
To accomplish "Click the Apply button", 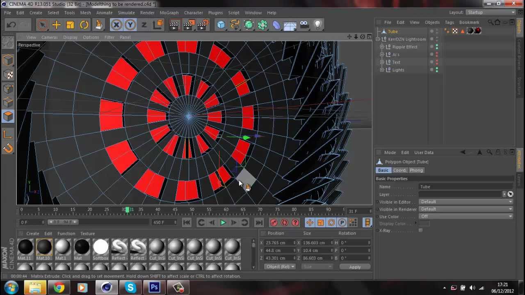I will 355,267.
